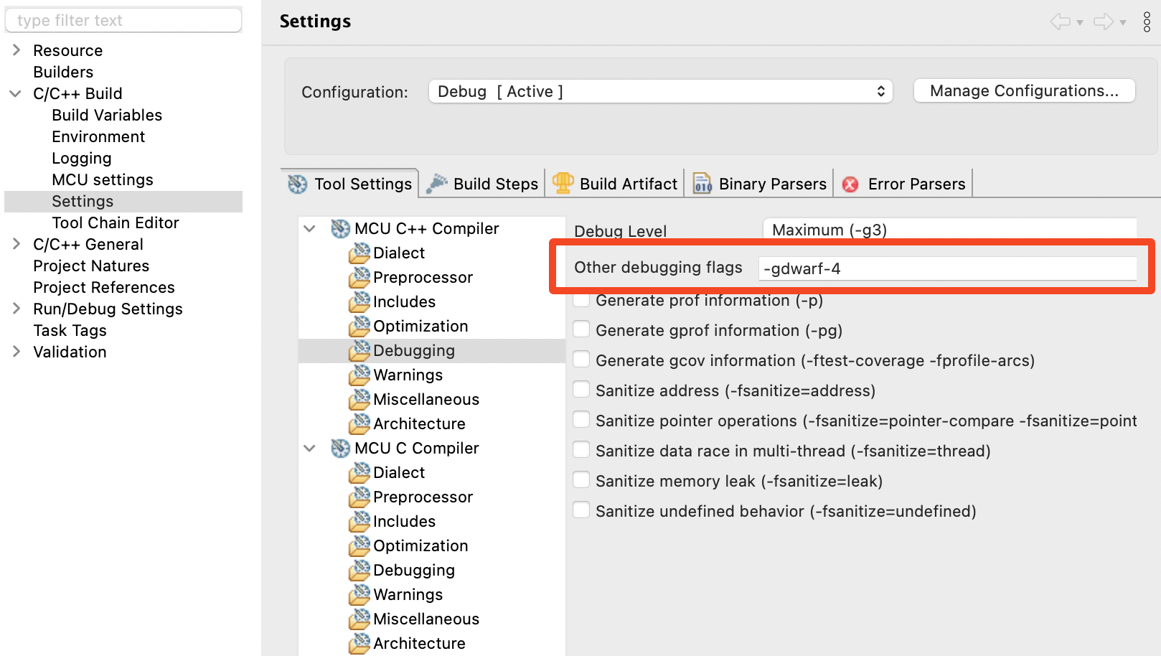Click the back navigation arrow icon
The width and height of the screenshot is (1161, 656).
[1060, 22]
